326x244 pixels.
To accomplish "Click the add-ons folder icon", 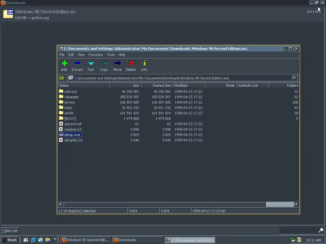I will [x=61, y=91].
